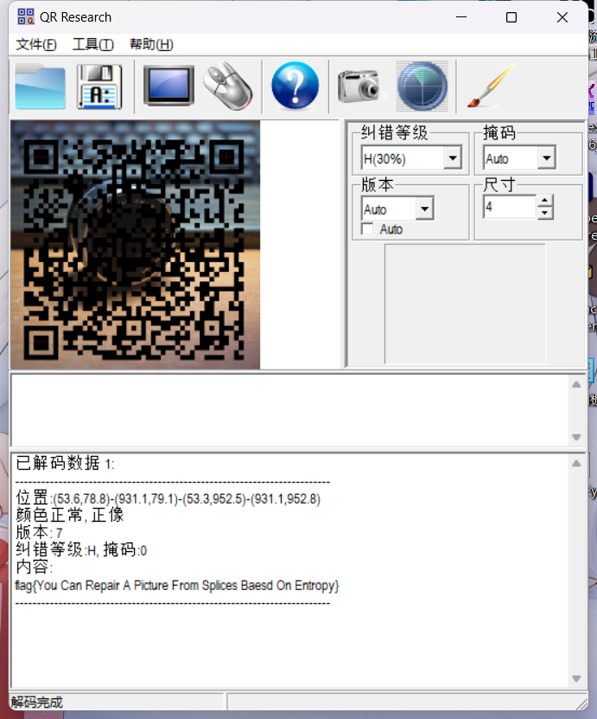Open the 文件(F) menu
The width and height of the screenshot is (597, 719).
pos(36,45)
